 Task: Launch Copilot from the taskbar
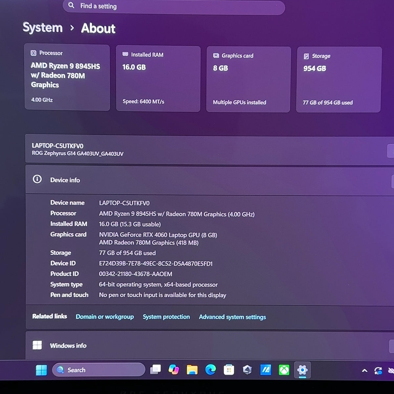point(174,370)
